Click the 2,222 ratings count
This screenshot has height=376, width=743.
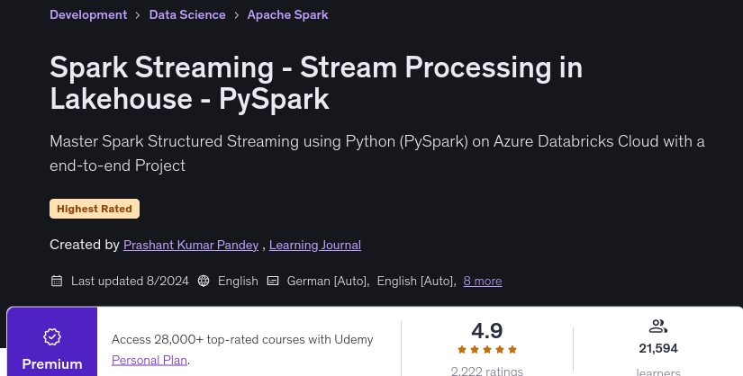487,372
